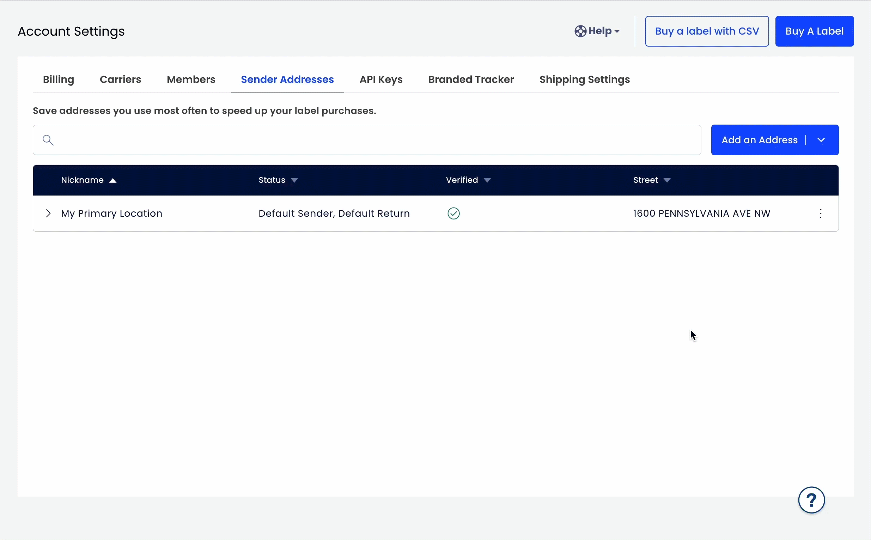Screen dimensions: 871x540
Task: Sort by the Verified column
Action: click(468, 180)
